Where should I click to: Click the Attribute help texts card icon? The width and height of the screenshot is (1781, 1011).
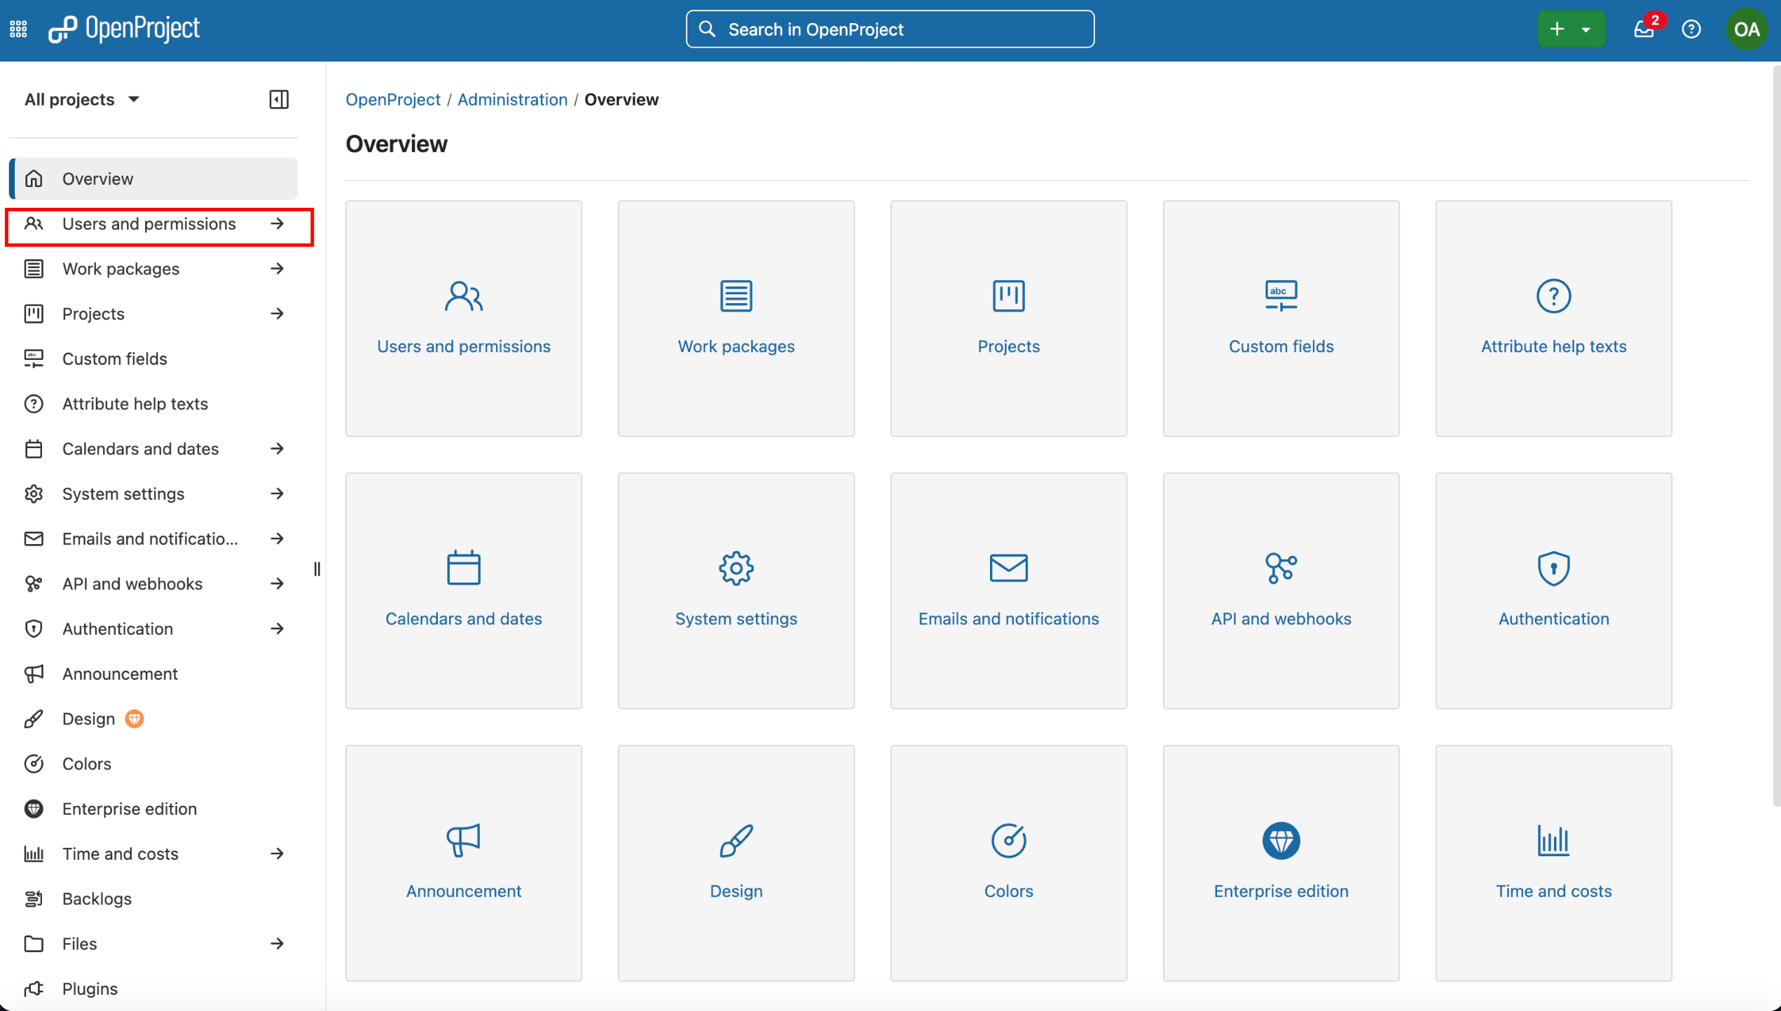click(x=1554, y=296)
